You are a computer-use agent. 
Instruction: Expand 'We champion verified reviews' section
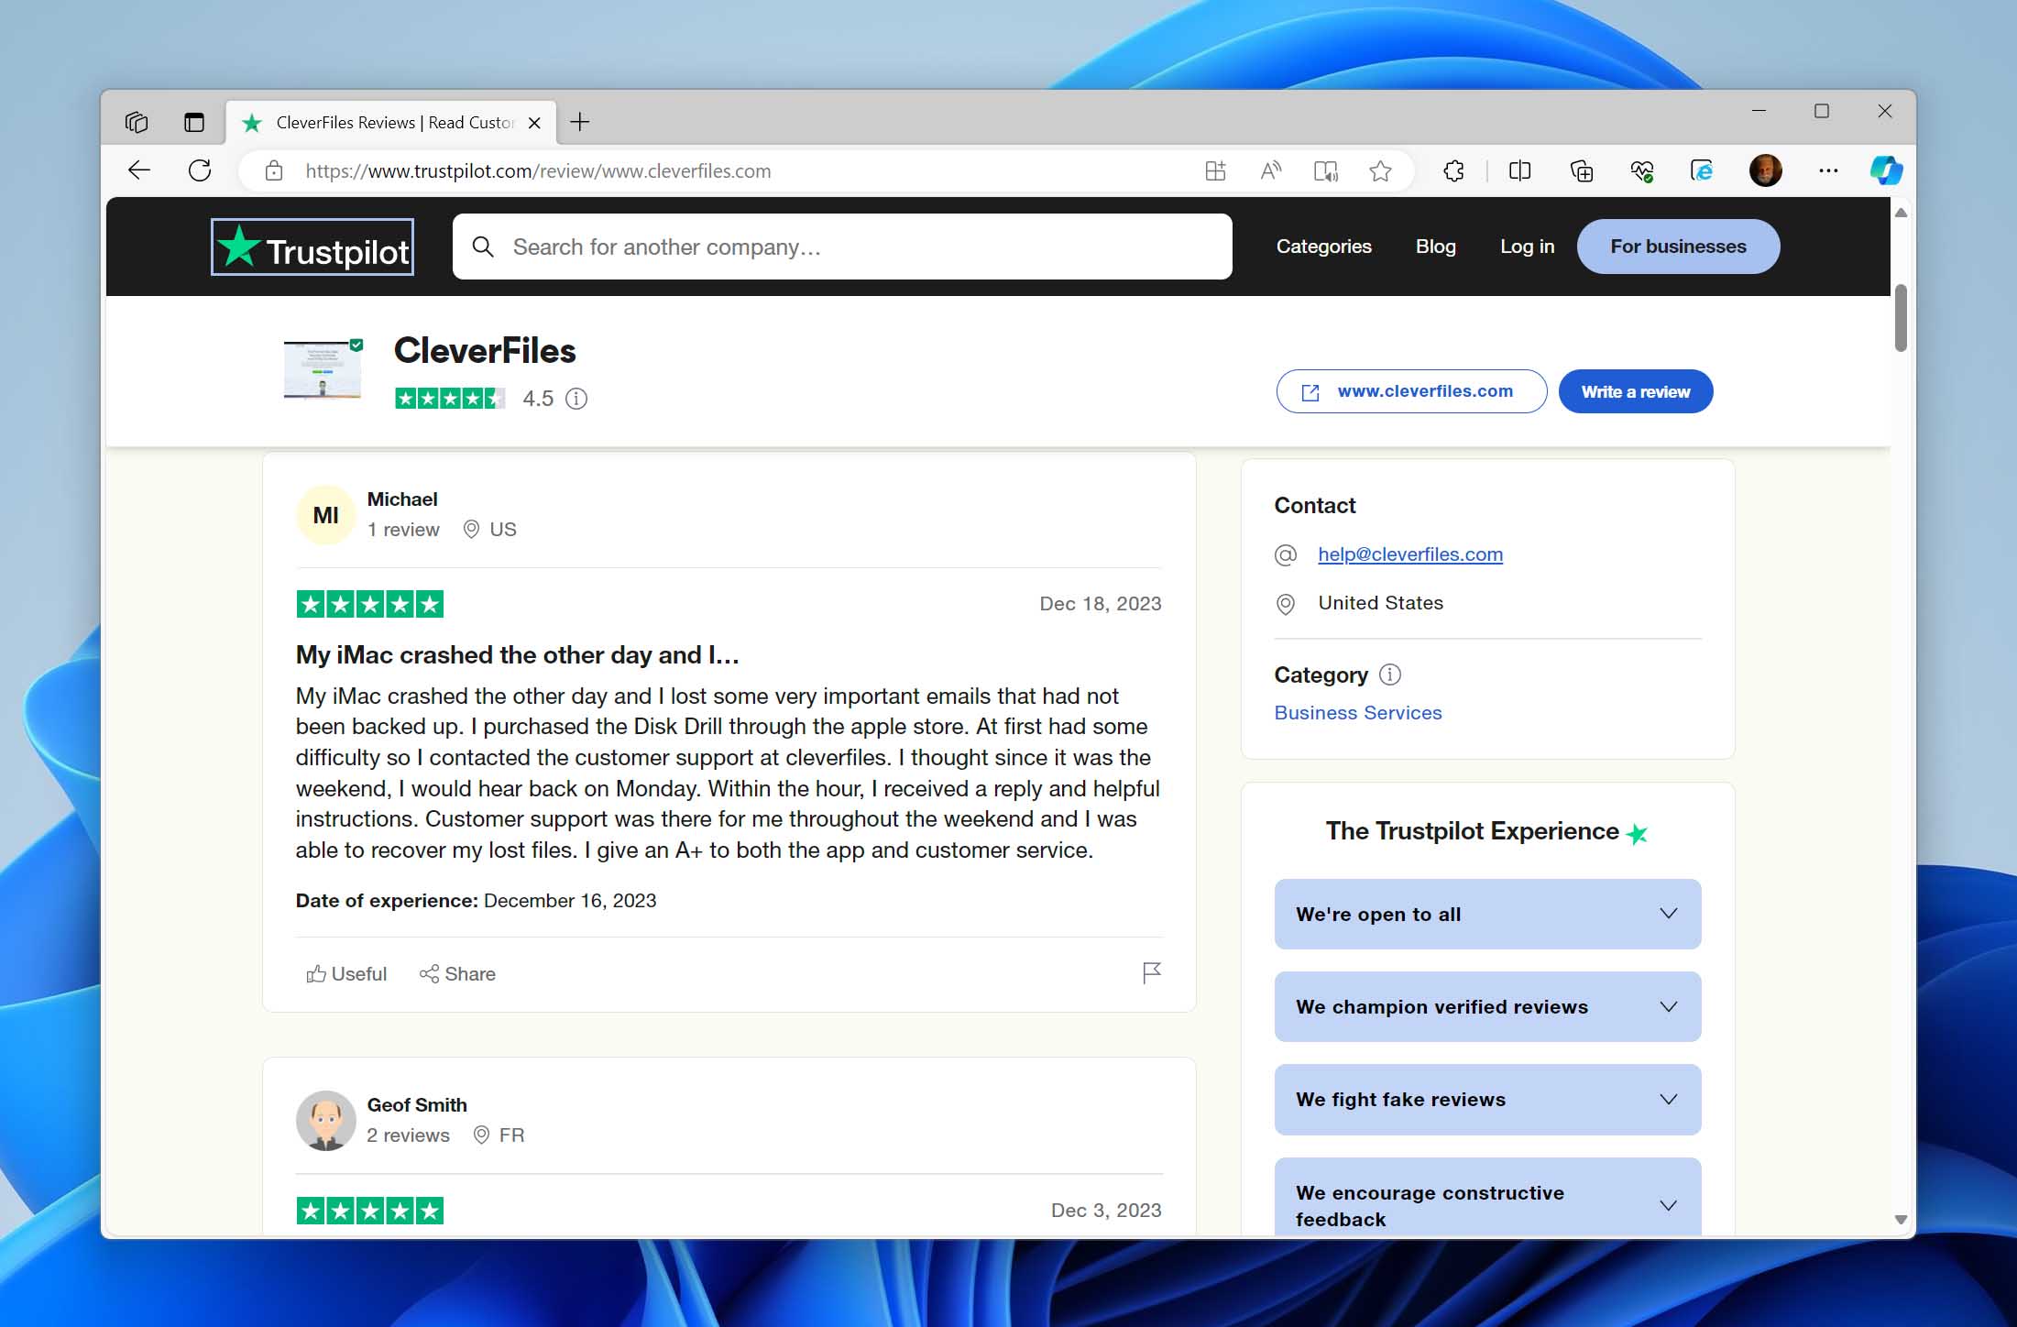(x=1487, y=1006)
